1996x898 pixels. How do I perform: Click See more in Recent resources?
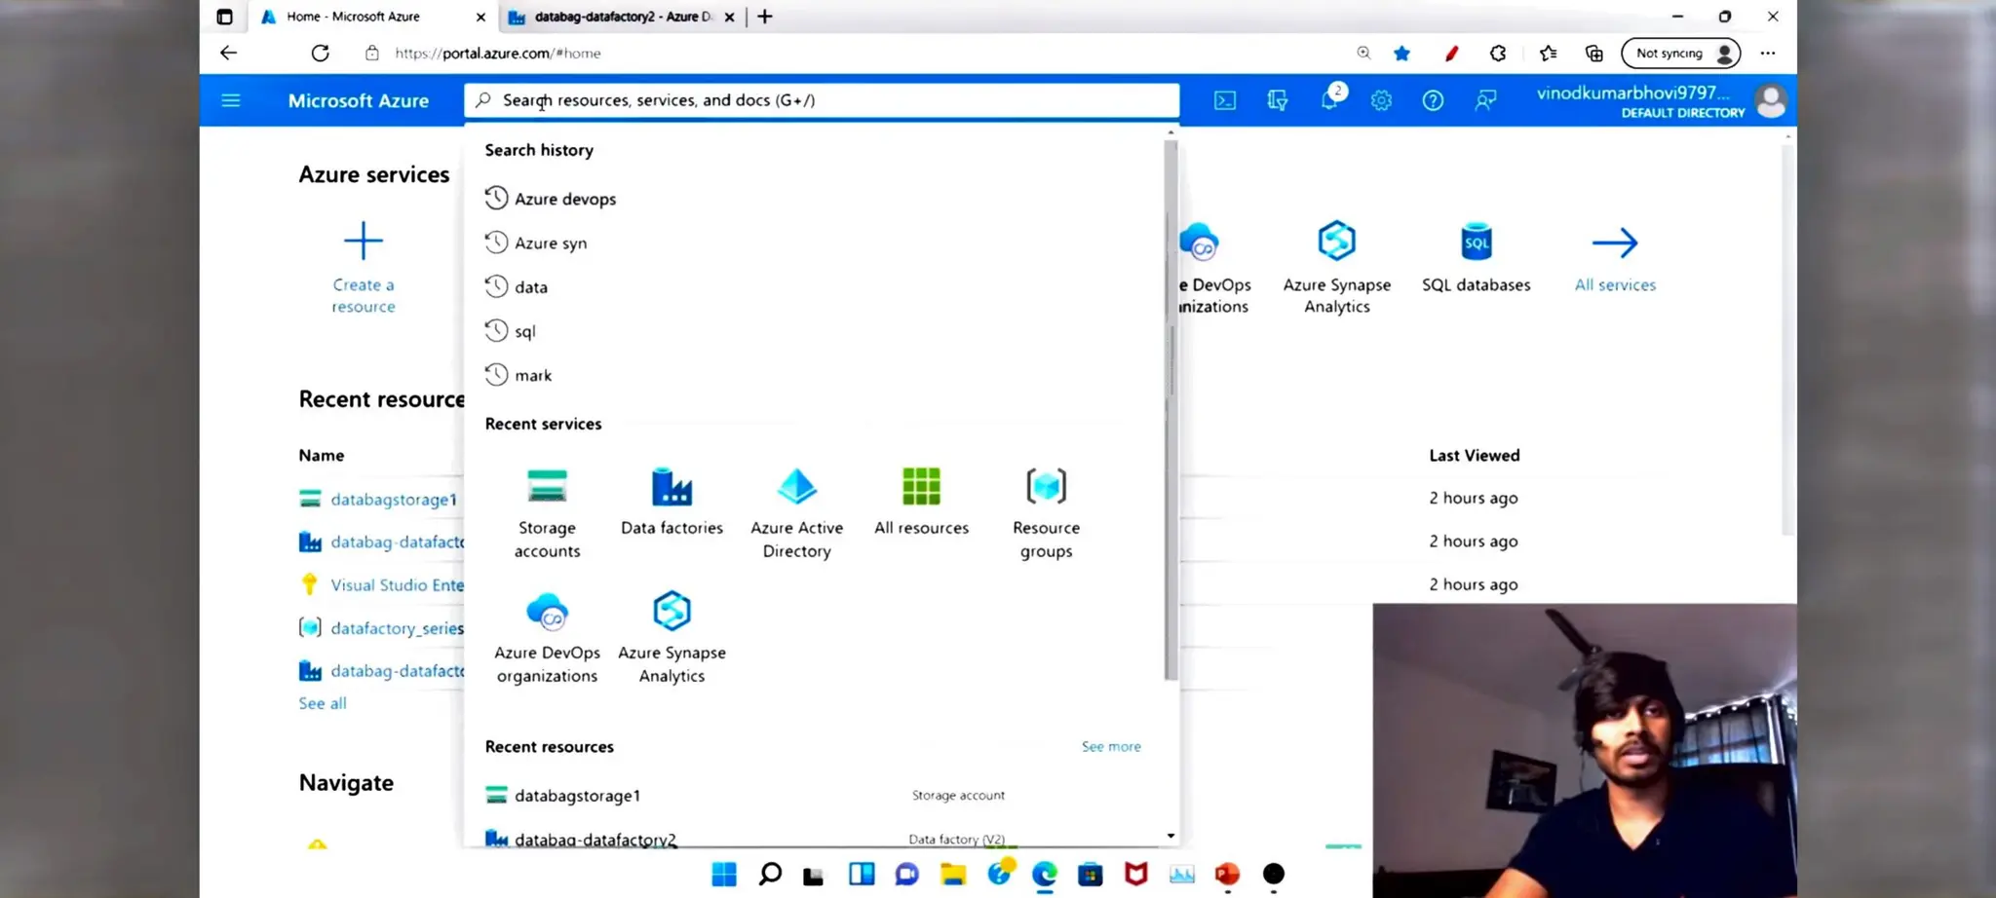coord(1111,746)
